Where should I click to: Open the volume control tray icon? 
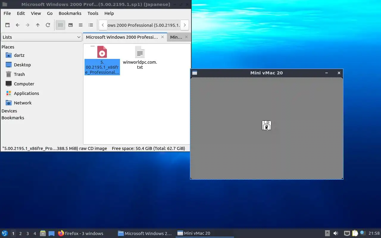click(x=336, y=233)
